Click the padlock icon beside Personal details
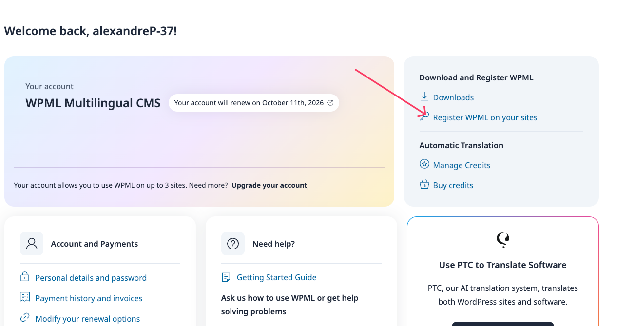This screenshot has height=326, width=635. (x=25, y=277)
